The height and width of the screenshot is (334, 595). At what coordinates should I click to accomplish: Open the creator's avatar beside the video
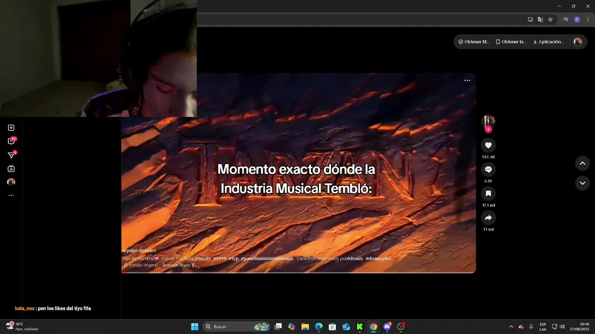(488, 121)
